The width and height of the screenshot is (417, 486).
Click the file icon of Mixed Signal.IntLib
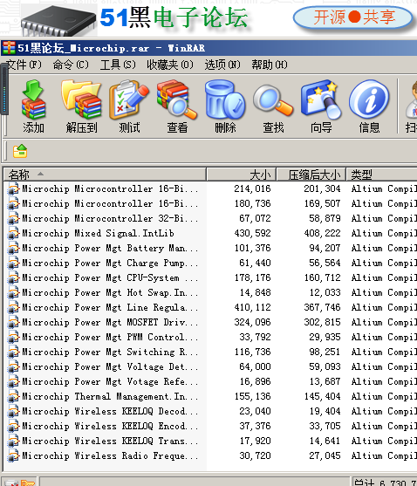click(13, 233)
